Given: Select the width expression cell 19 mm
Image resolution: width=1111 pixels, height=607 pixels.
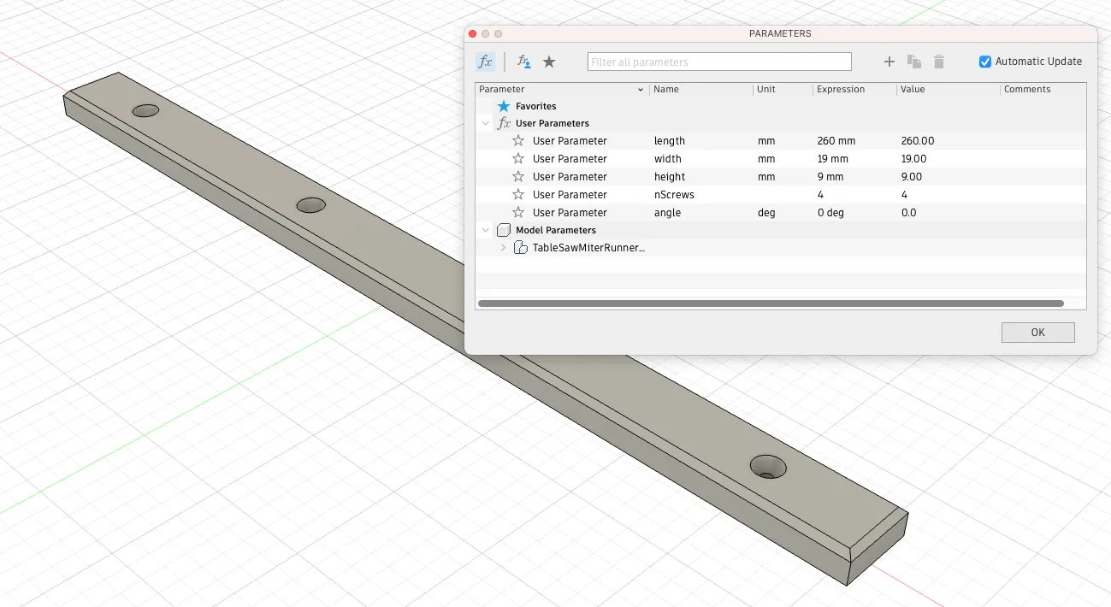Looking at the screenshot, I should (833, 159).
